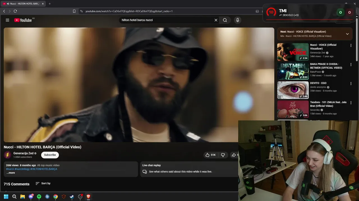Open a new browser tab with plus
Screen dimensions: 359x201
[50, 4]
